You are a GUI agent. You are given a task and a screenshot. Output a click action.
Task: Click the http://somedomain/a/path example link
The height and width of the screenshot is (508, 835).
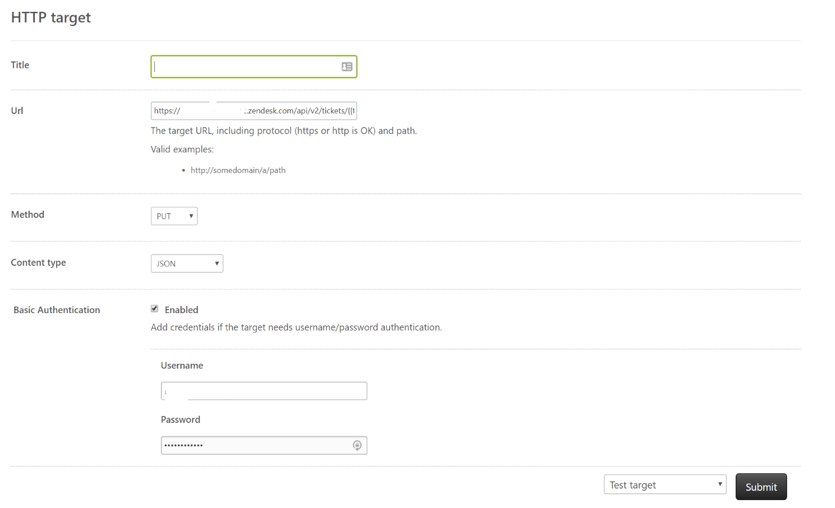(238, 170)
